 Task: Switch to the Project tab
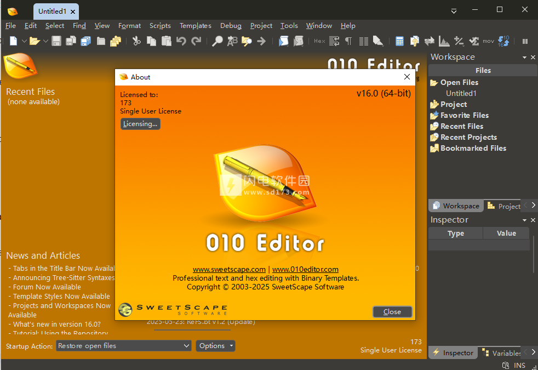pos(503,206)
